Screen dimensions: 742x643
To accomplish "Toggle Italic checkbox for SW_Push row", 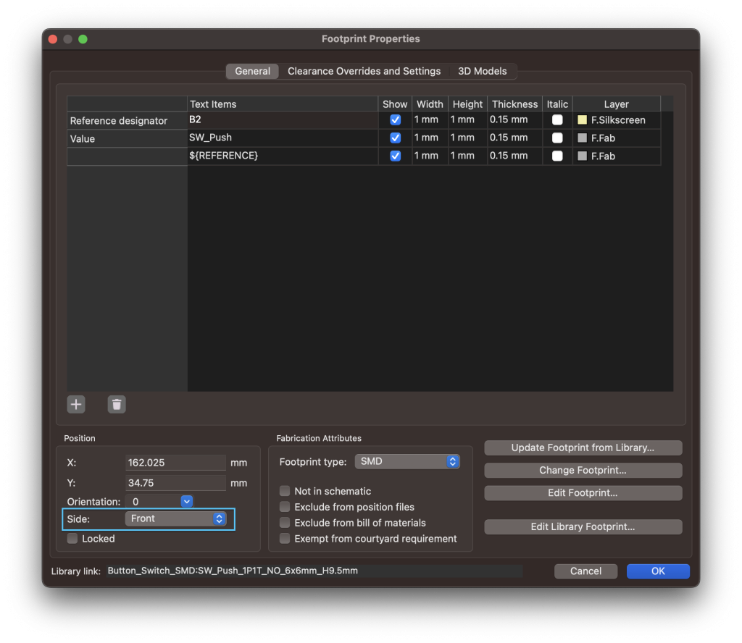I will pyautogui.click(x=557, y=138).
